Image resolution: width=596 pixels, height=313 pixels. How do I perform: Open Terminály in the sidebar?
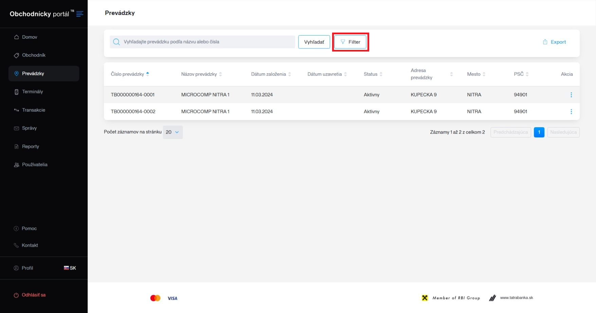click(x=32, y=92)
